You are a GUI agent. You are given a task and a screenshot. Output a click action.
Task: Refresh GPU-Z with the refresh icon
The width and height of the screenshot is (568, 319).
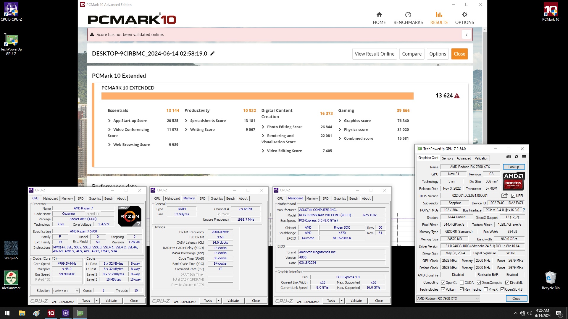pos(516,157)
